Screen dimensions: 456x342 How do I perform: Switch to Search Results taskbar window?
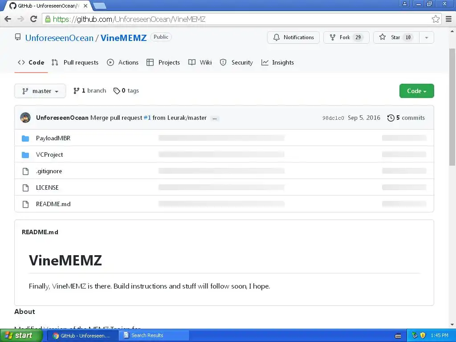pos(154,336)
